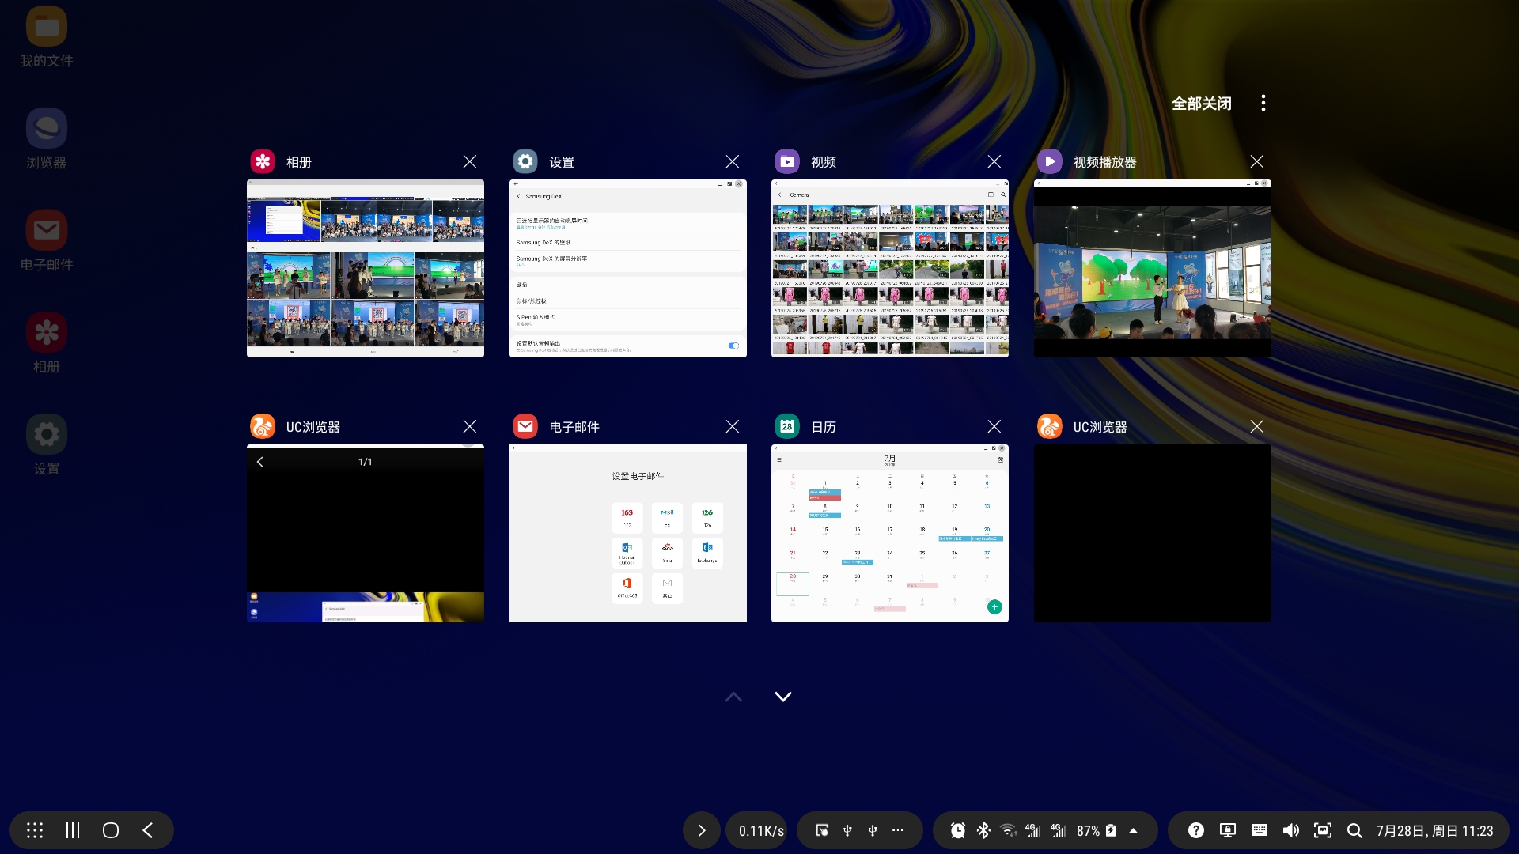Expand the status tray up arrow
Image resolution: width=1519 pixels, height=854 pixels.
1133,830
